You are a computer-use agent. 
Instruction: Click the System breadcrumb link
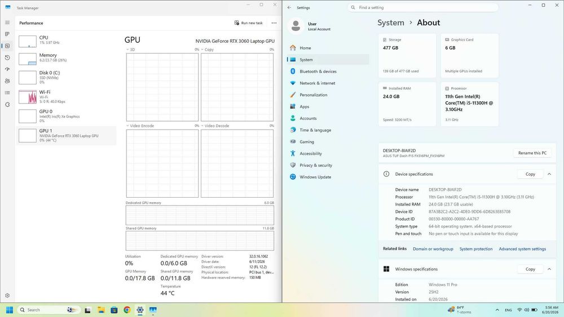point(391,23)
